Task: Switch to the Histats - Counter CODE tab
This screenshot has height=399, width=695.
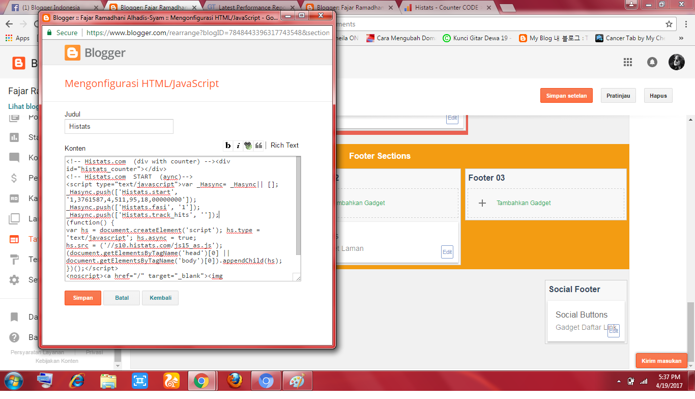Action: pyautogui.click(x=446, y=8)
